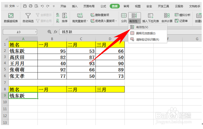Click cell A5 containing 张萌萌

23,70
